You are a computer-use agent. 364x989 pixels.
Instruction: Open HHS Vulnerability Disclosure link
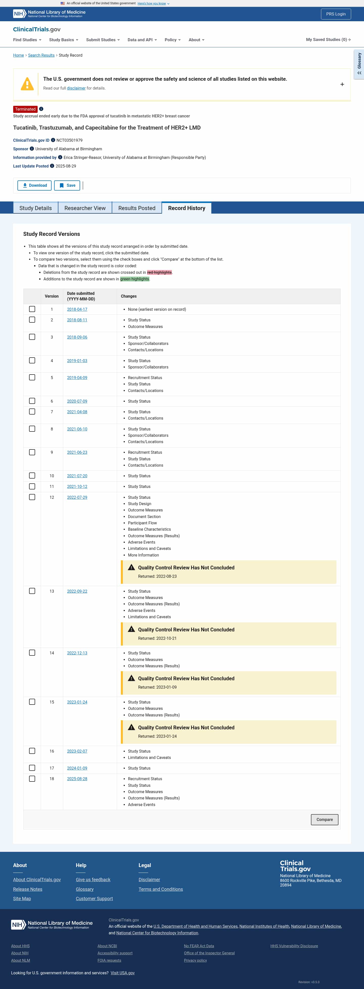point(294,946)
